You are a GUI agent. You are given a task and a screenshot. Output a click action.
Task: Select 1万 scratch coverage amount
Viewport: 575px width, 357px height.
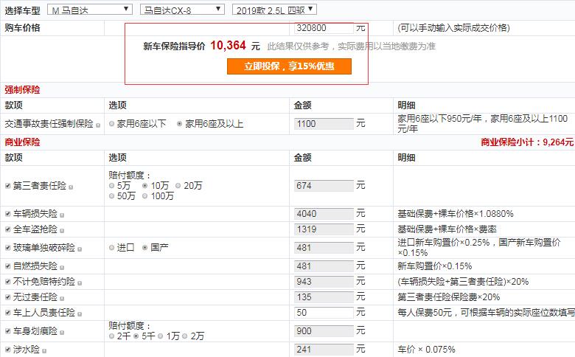coord(160,336)
